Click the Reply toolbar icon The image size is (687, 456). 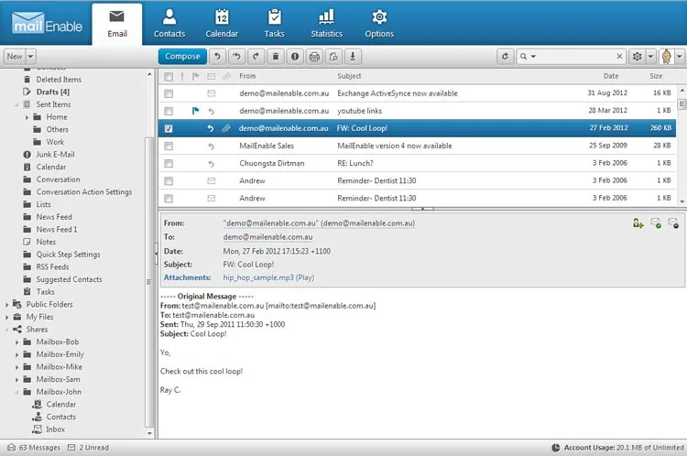pos(217,57)
